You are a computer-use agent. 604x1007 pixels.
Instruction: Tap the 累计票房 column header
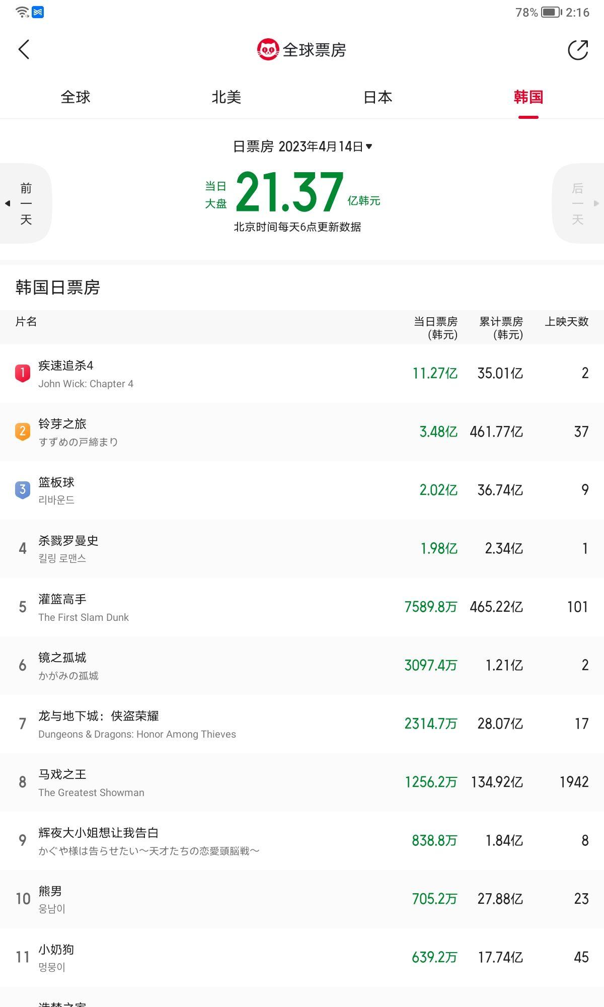coord(501,327)
